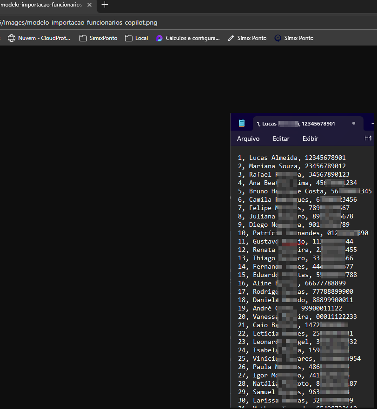Click the line starting "23, Leonar"
Image resolution: width=377 pixels, height=409 pixels.
[298, 342]
